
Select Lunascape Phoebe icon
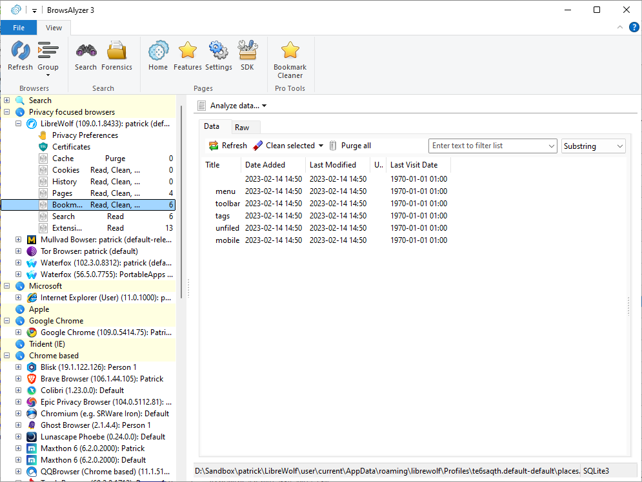[x=32, y=437]
